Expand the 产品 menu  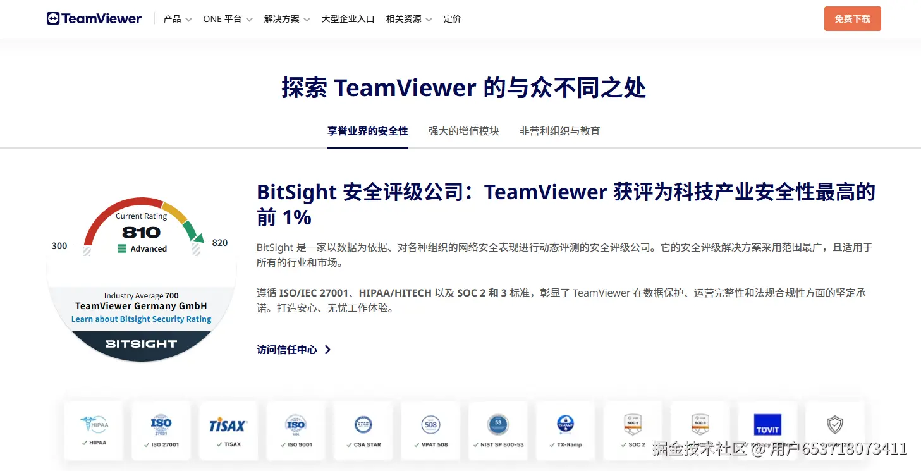pos(178,19)
